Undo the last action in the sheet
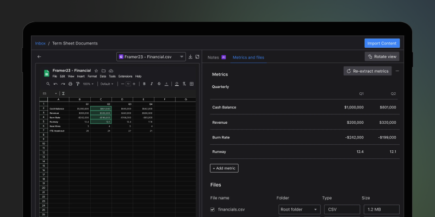 pyautogui.click(x=55, y=84)
